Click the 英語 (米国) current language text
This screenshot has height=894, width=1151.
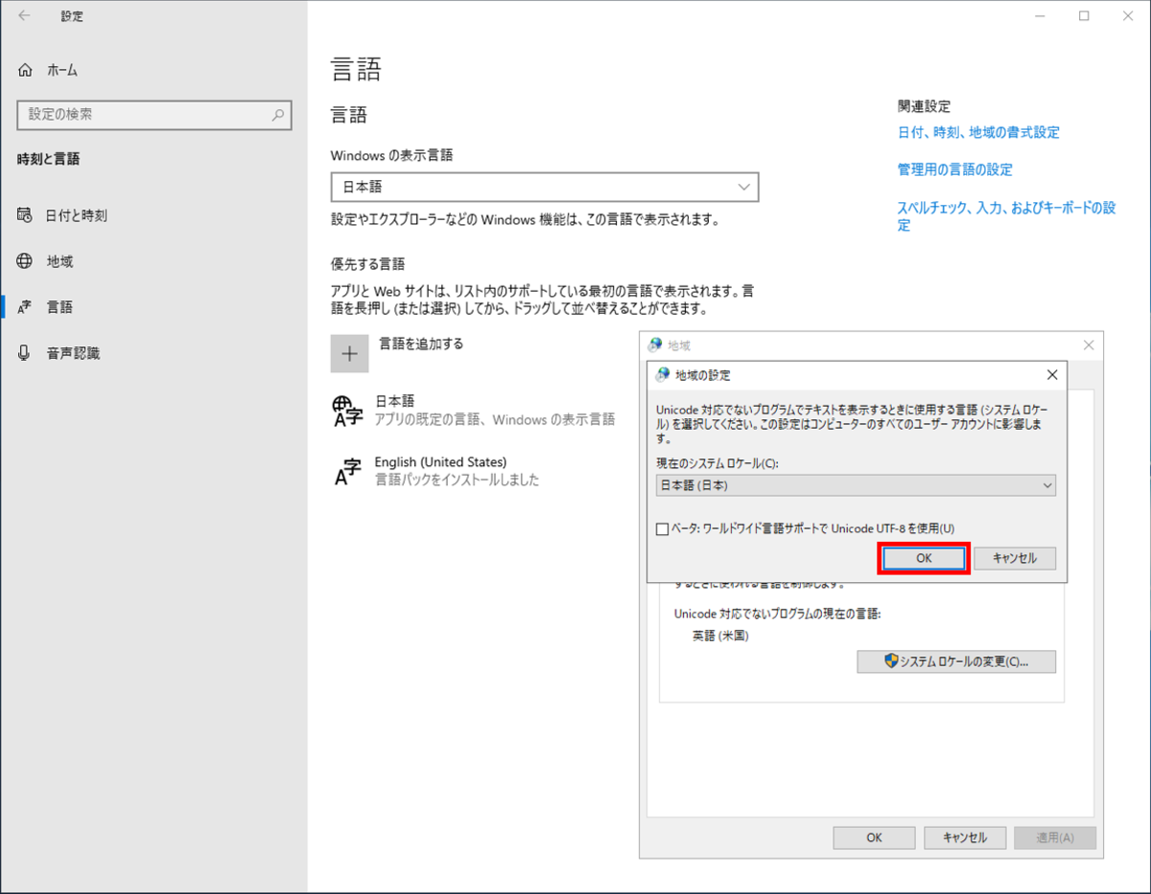click(x=720, y=635)
